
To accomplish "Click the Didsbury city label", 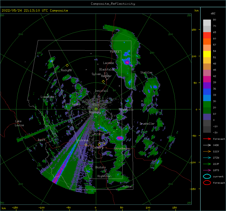I will coord(95,112).
